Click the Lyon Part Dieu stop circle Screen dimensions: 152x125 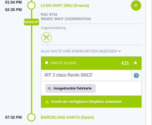click(31, 6)
